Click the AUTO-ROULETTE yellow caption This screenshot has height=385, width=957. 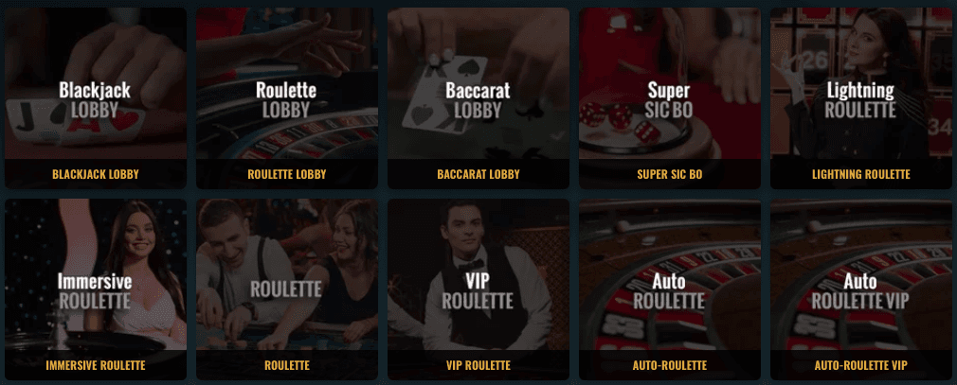pyautogui.click(x=670, y=365)
